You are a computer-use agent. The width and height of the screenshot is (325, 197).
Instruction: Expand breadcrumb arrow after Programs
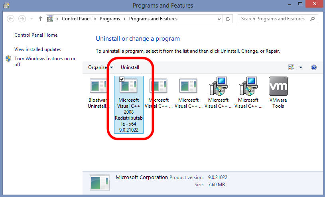124,19
